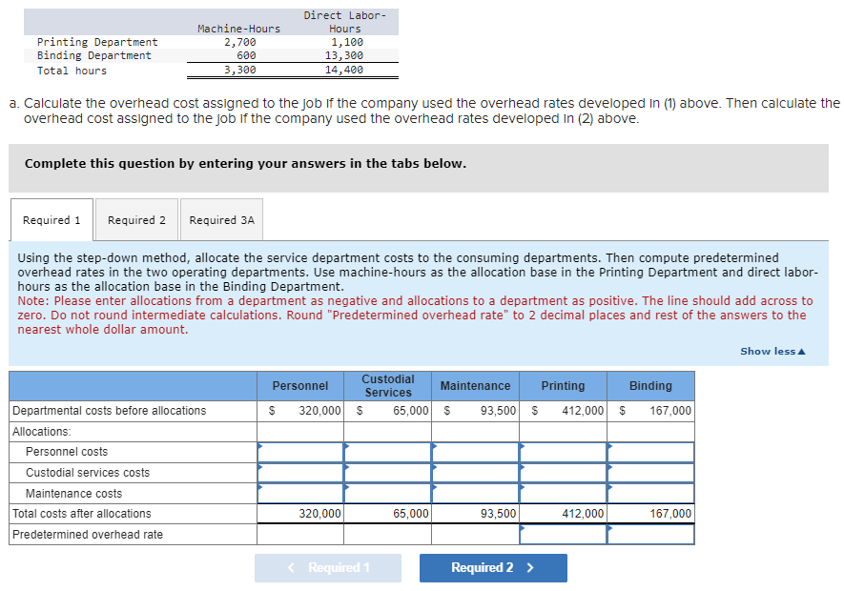Select the Required 1 tab
The height and width of the screenshot is (591, 844).
51,219
